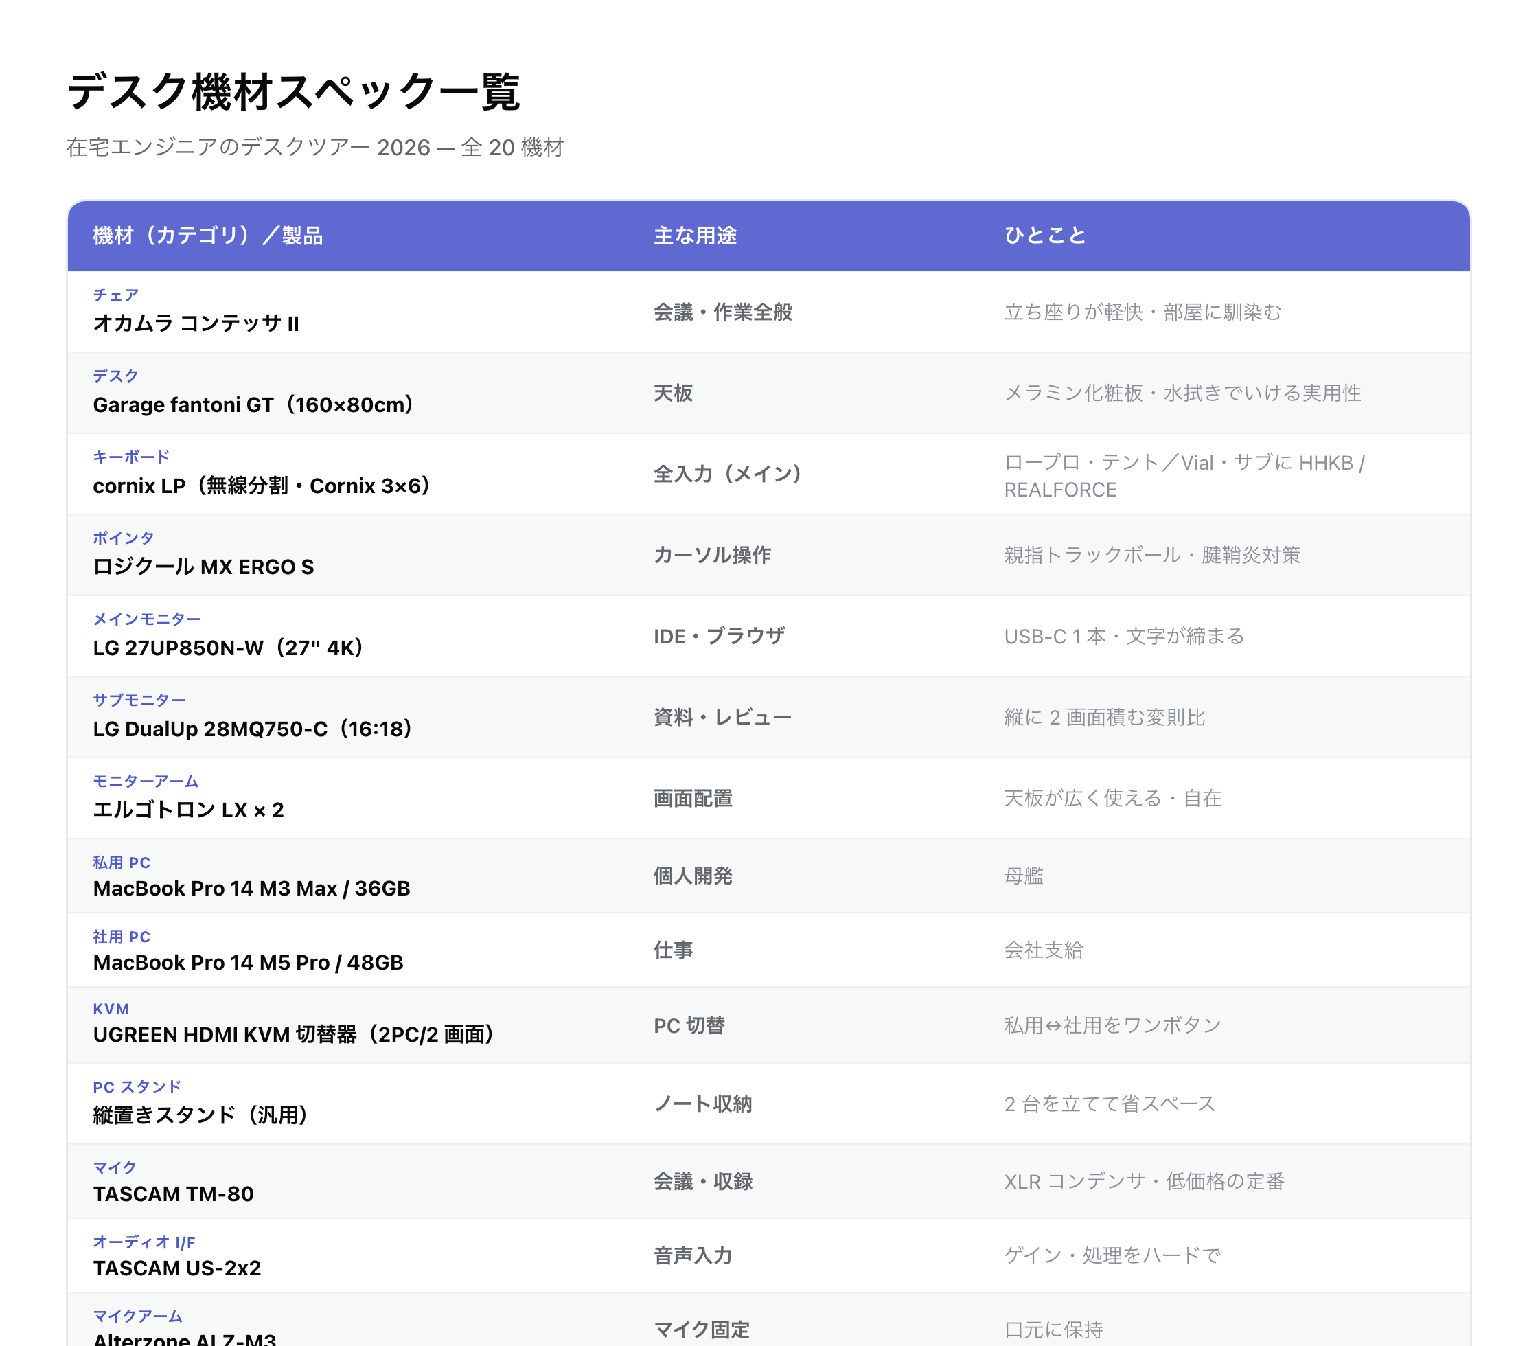Click the 仕事 usage cell

pos(673,950)
